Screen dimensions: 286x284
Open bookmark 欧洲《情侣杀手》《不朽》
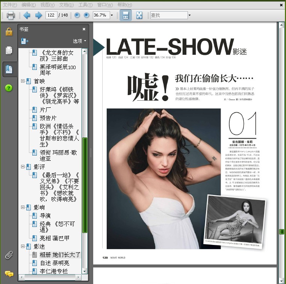[x=59, y=135]
